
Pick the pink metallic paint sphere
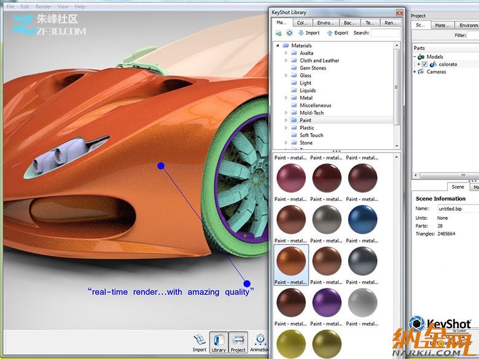[291, 178]
